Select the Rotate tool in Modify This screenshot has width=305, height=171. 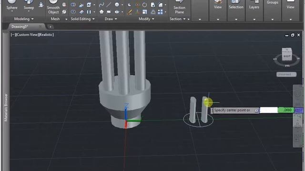[144, 5]
